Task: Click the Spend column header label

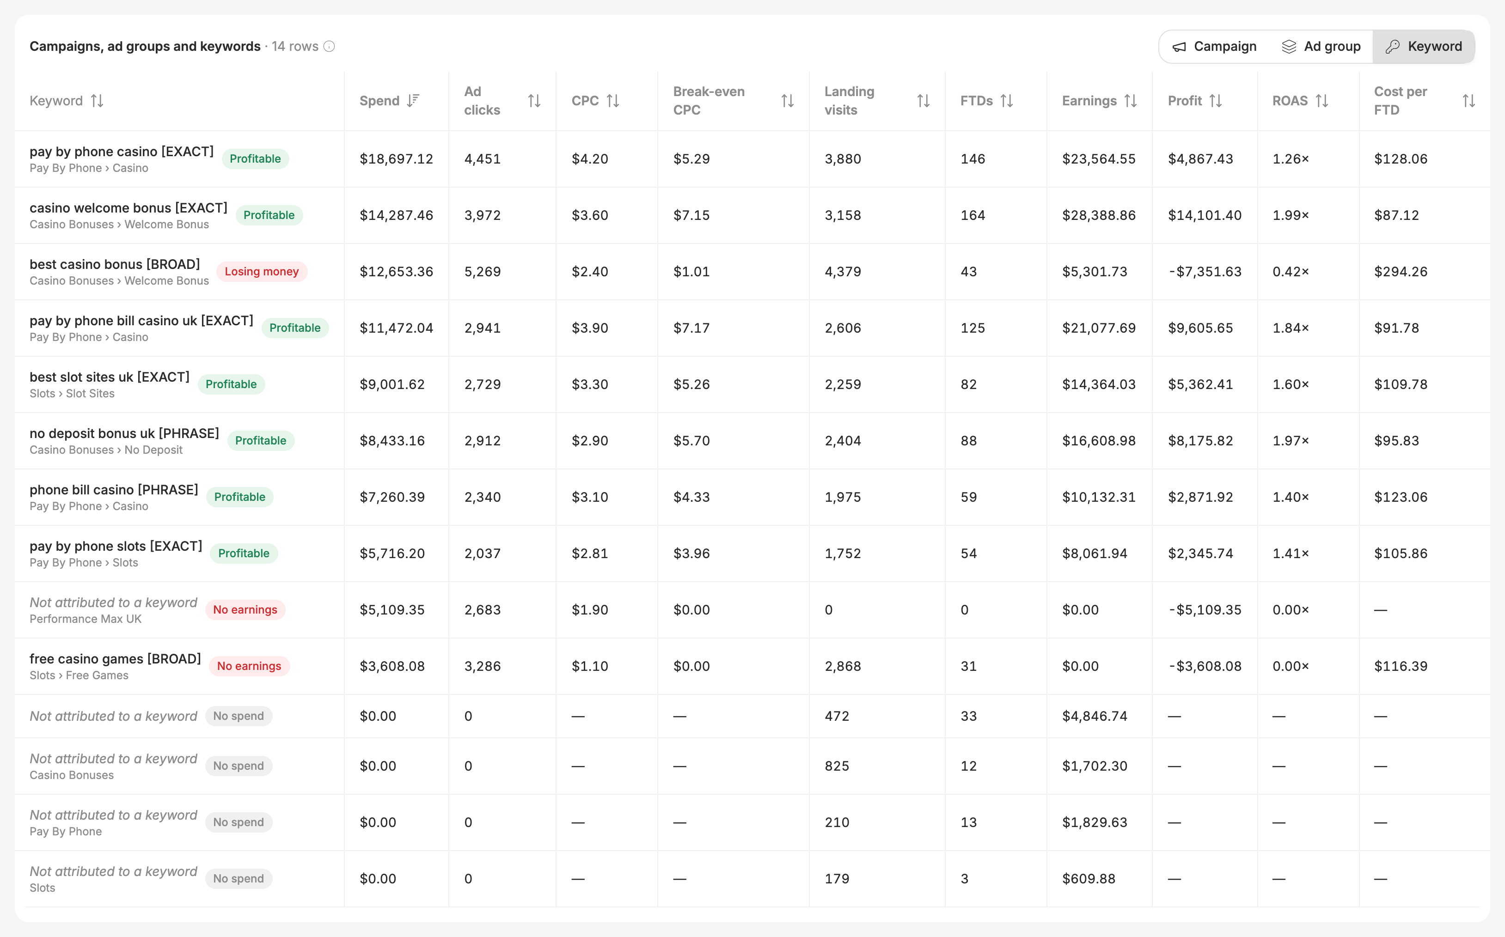Action: click(x=379, y=100)
